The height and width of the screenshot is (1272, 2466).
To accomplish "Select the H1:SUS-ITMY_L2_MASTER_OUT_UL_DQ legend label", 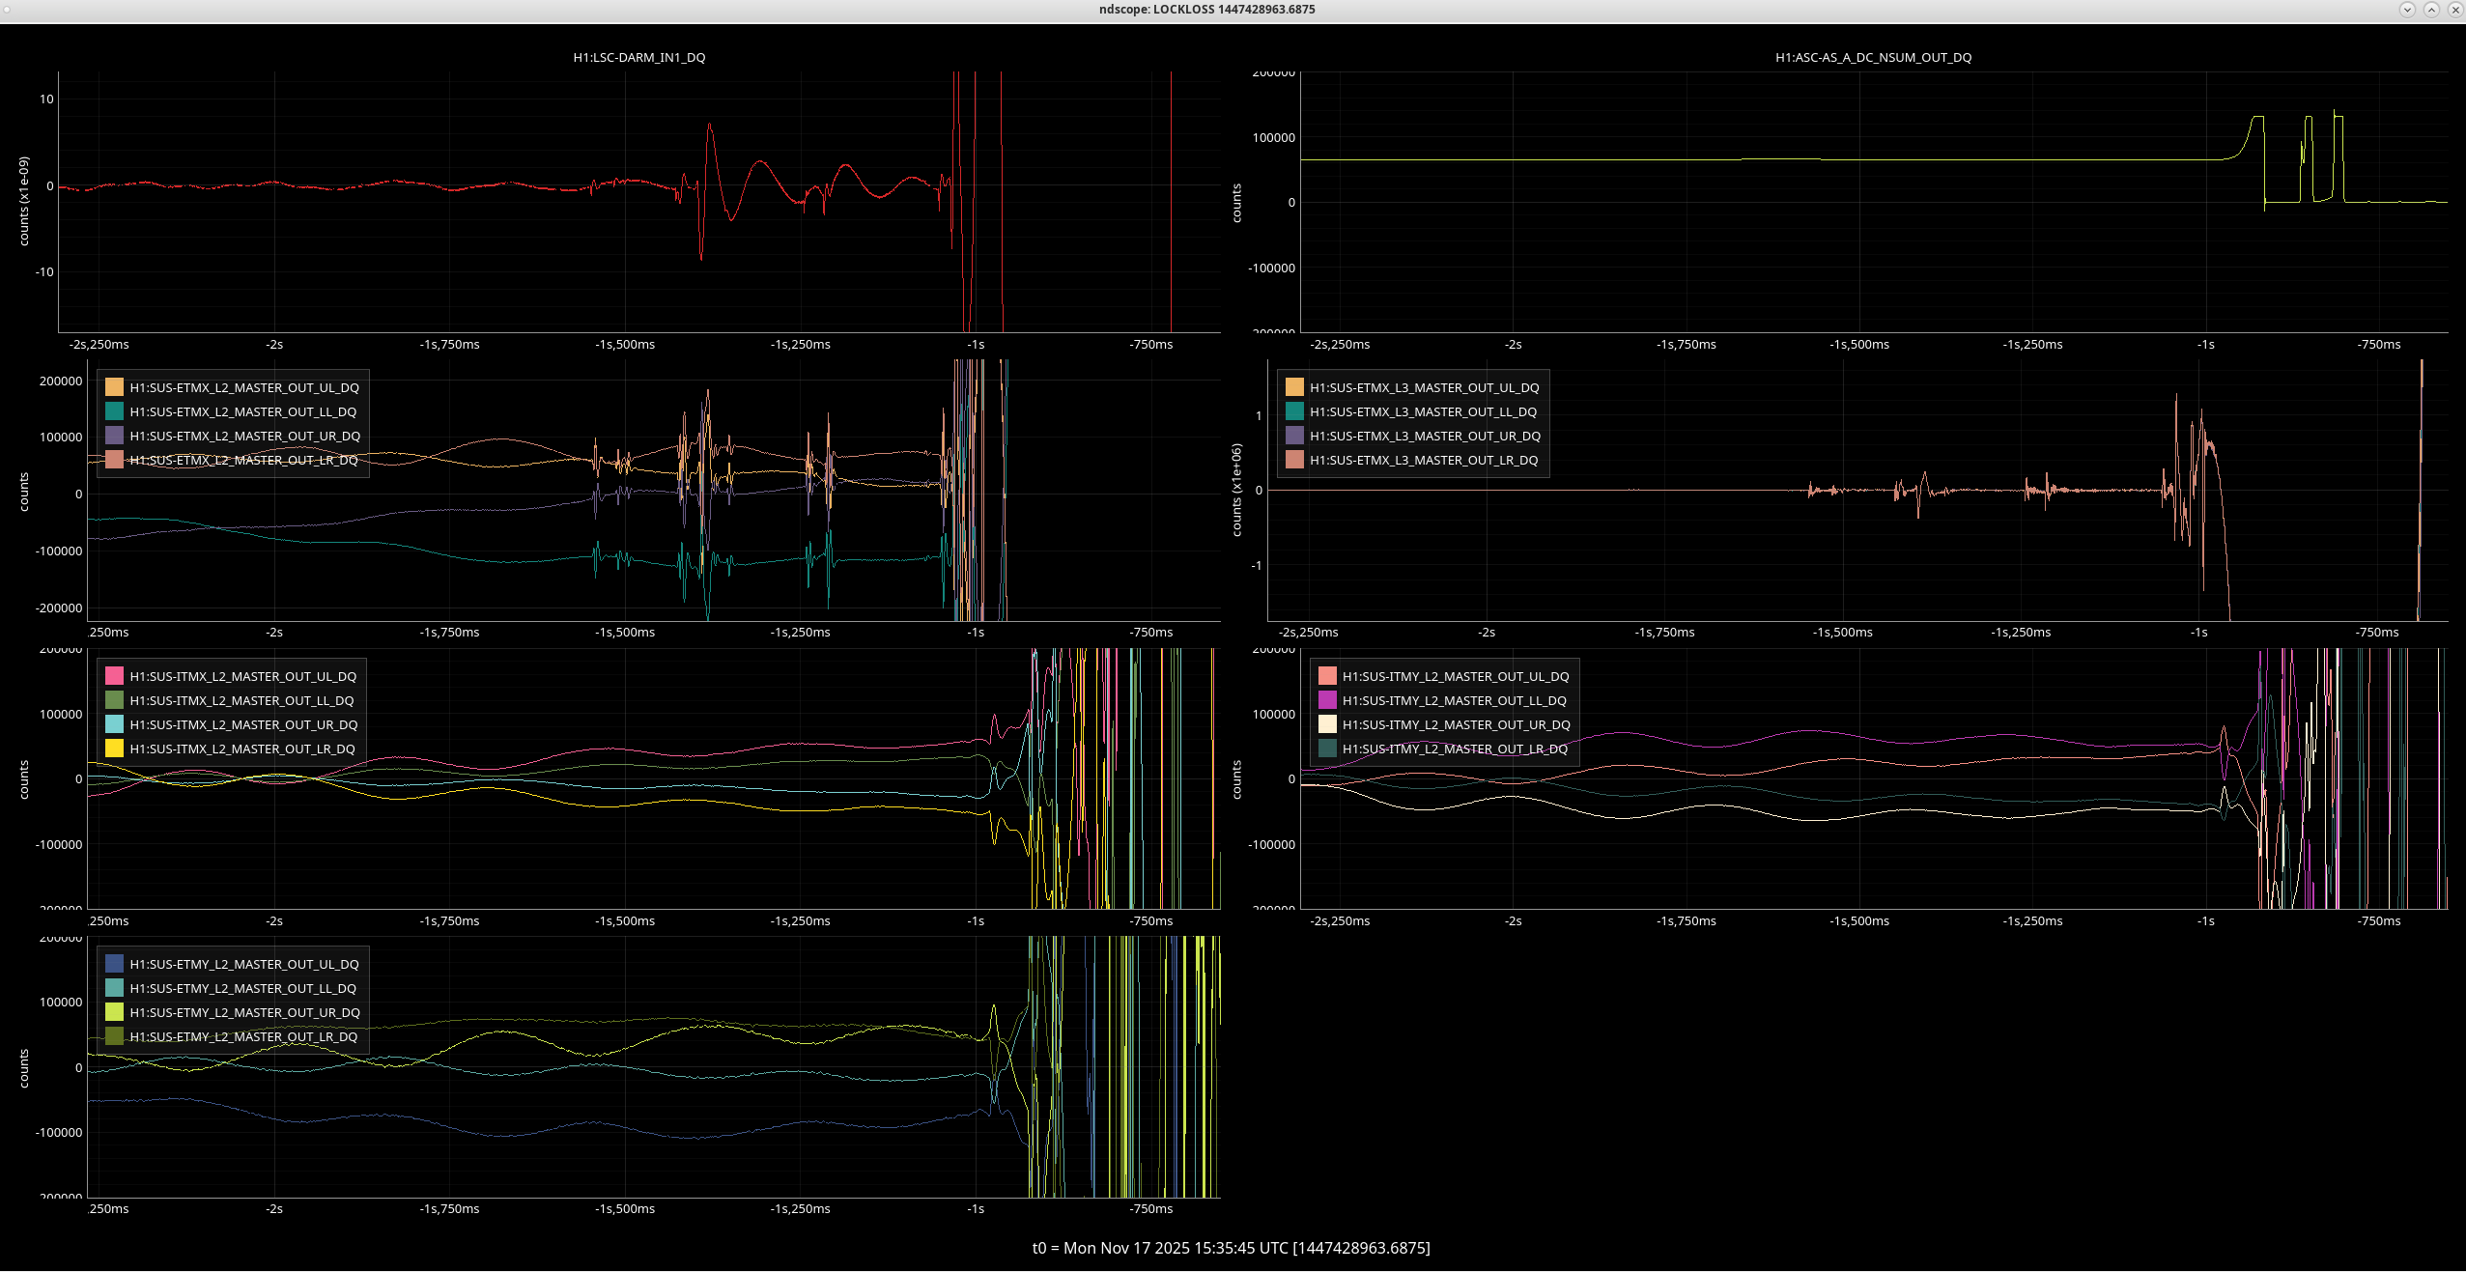I will click(x=1455, y=676).
